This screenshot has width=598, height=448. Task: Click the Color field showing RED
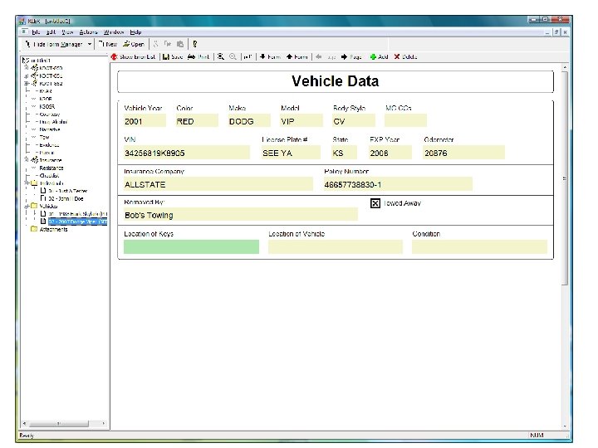pyautogui.click(x=197, y=121)
